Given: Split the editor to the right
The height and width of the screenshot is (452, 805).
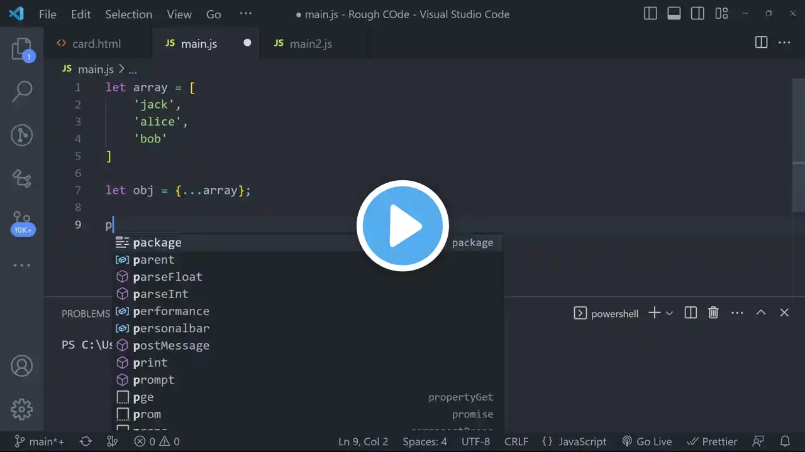Looking at the screenshot, I should point(761,43).
